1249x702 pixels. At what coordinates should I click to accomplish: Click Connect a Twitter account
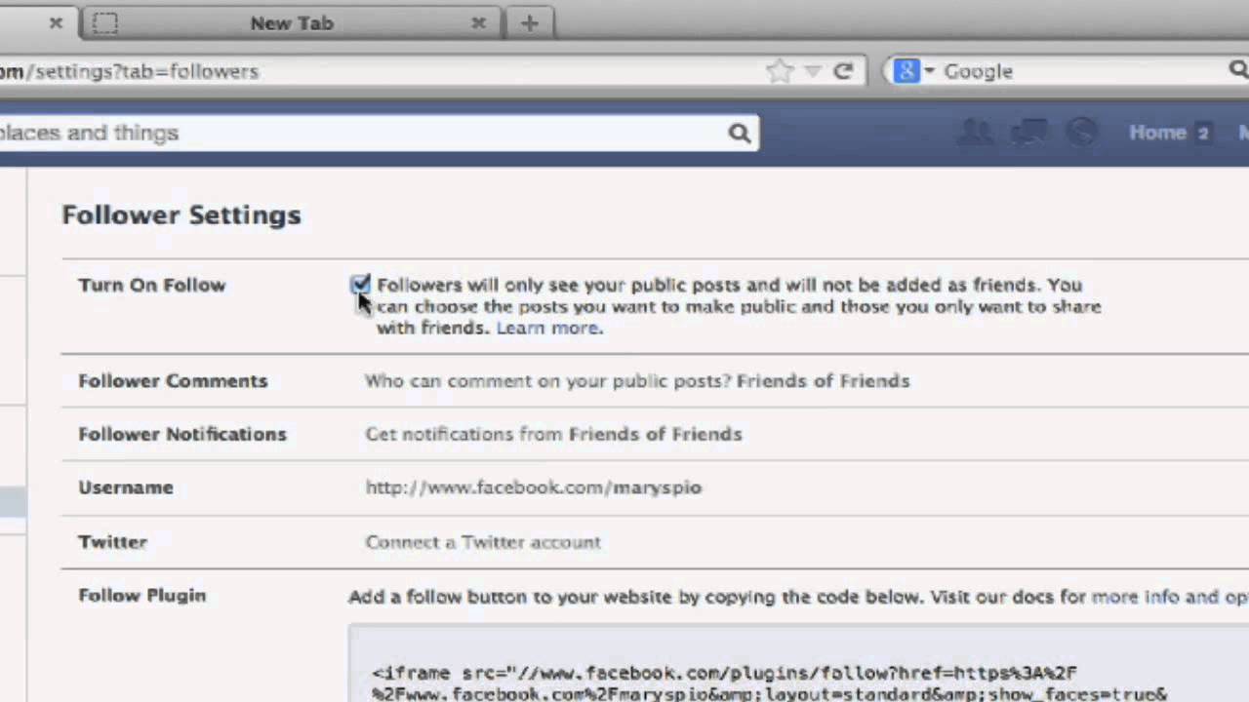(483, 542)
